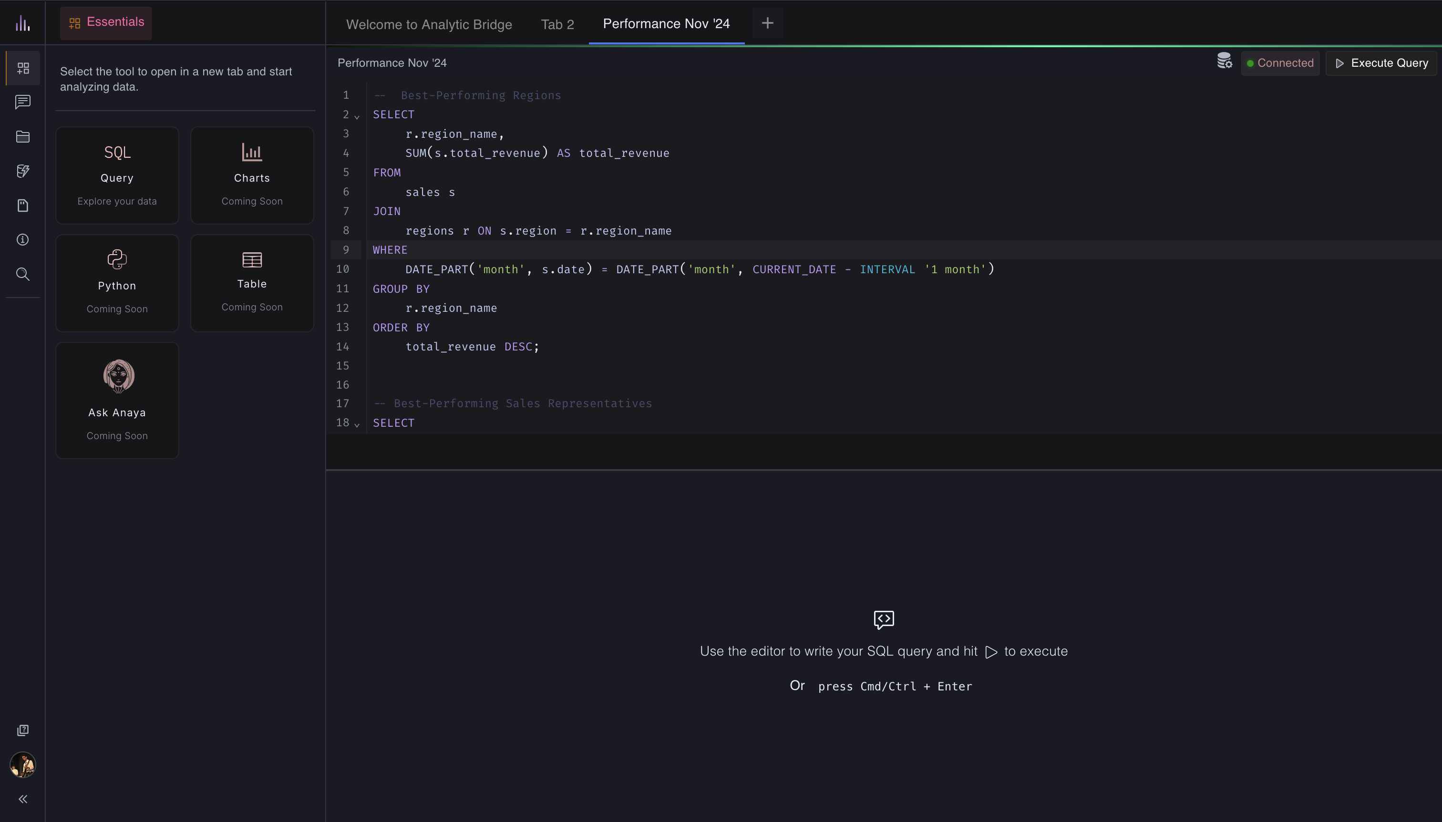The height and width of the screenshot is (822, 1442).
Task: Switch to Tab 2
Action: (x=557, y=24)
